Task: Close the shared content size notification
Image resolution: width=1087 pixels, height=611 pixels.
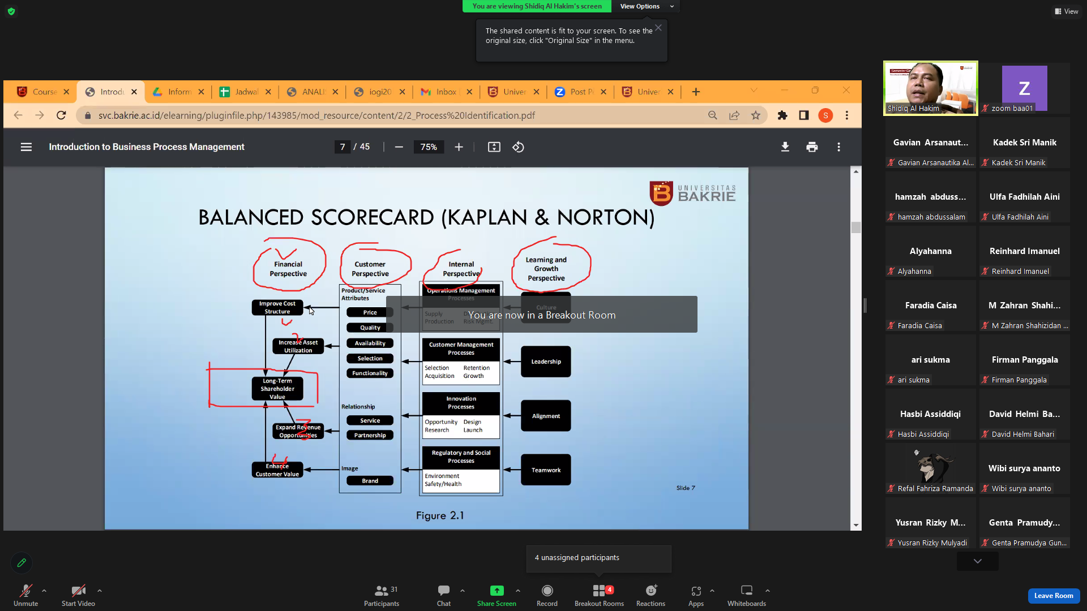Action: (658, 28)
